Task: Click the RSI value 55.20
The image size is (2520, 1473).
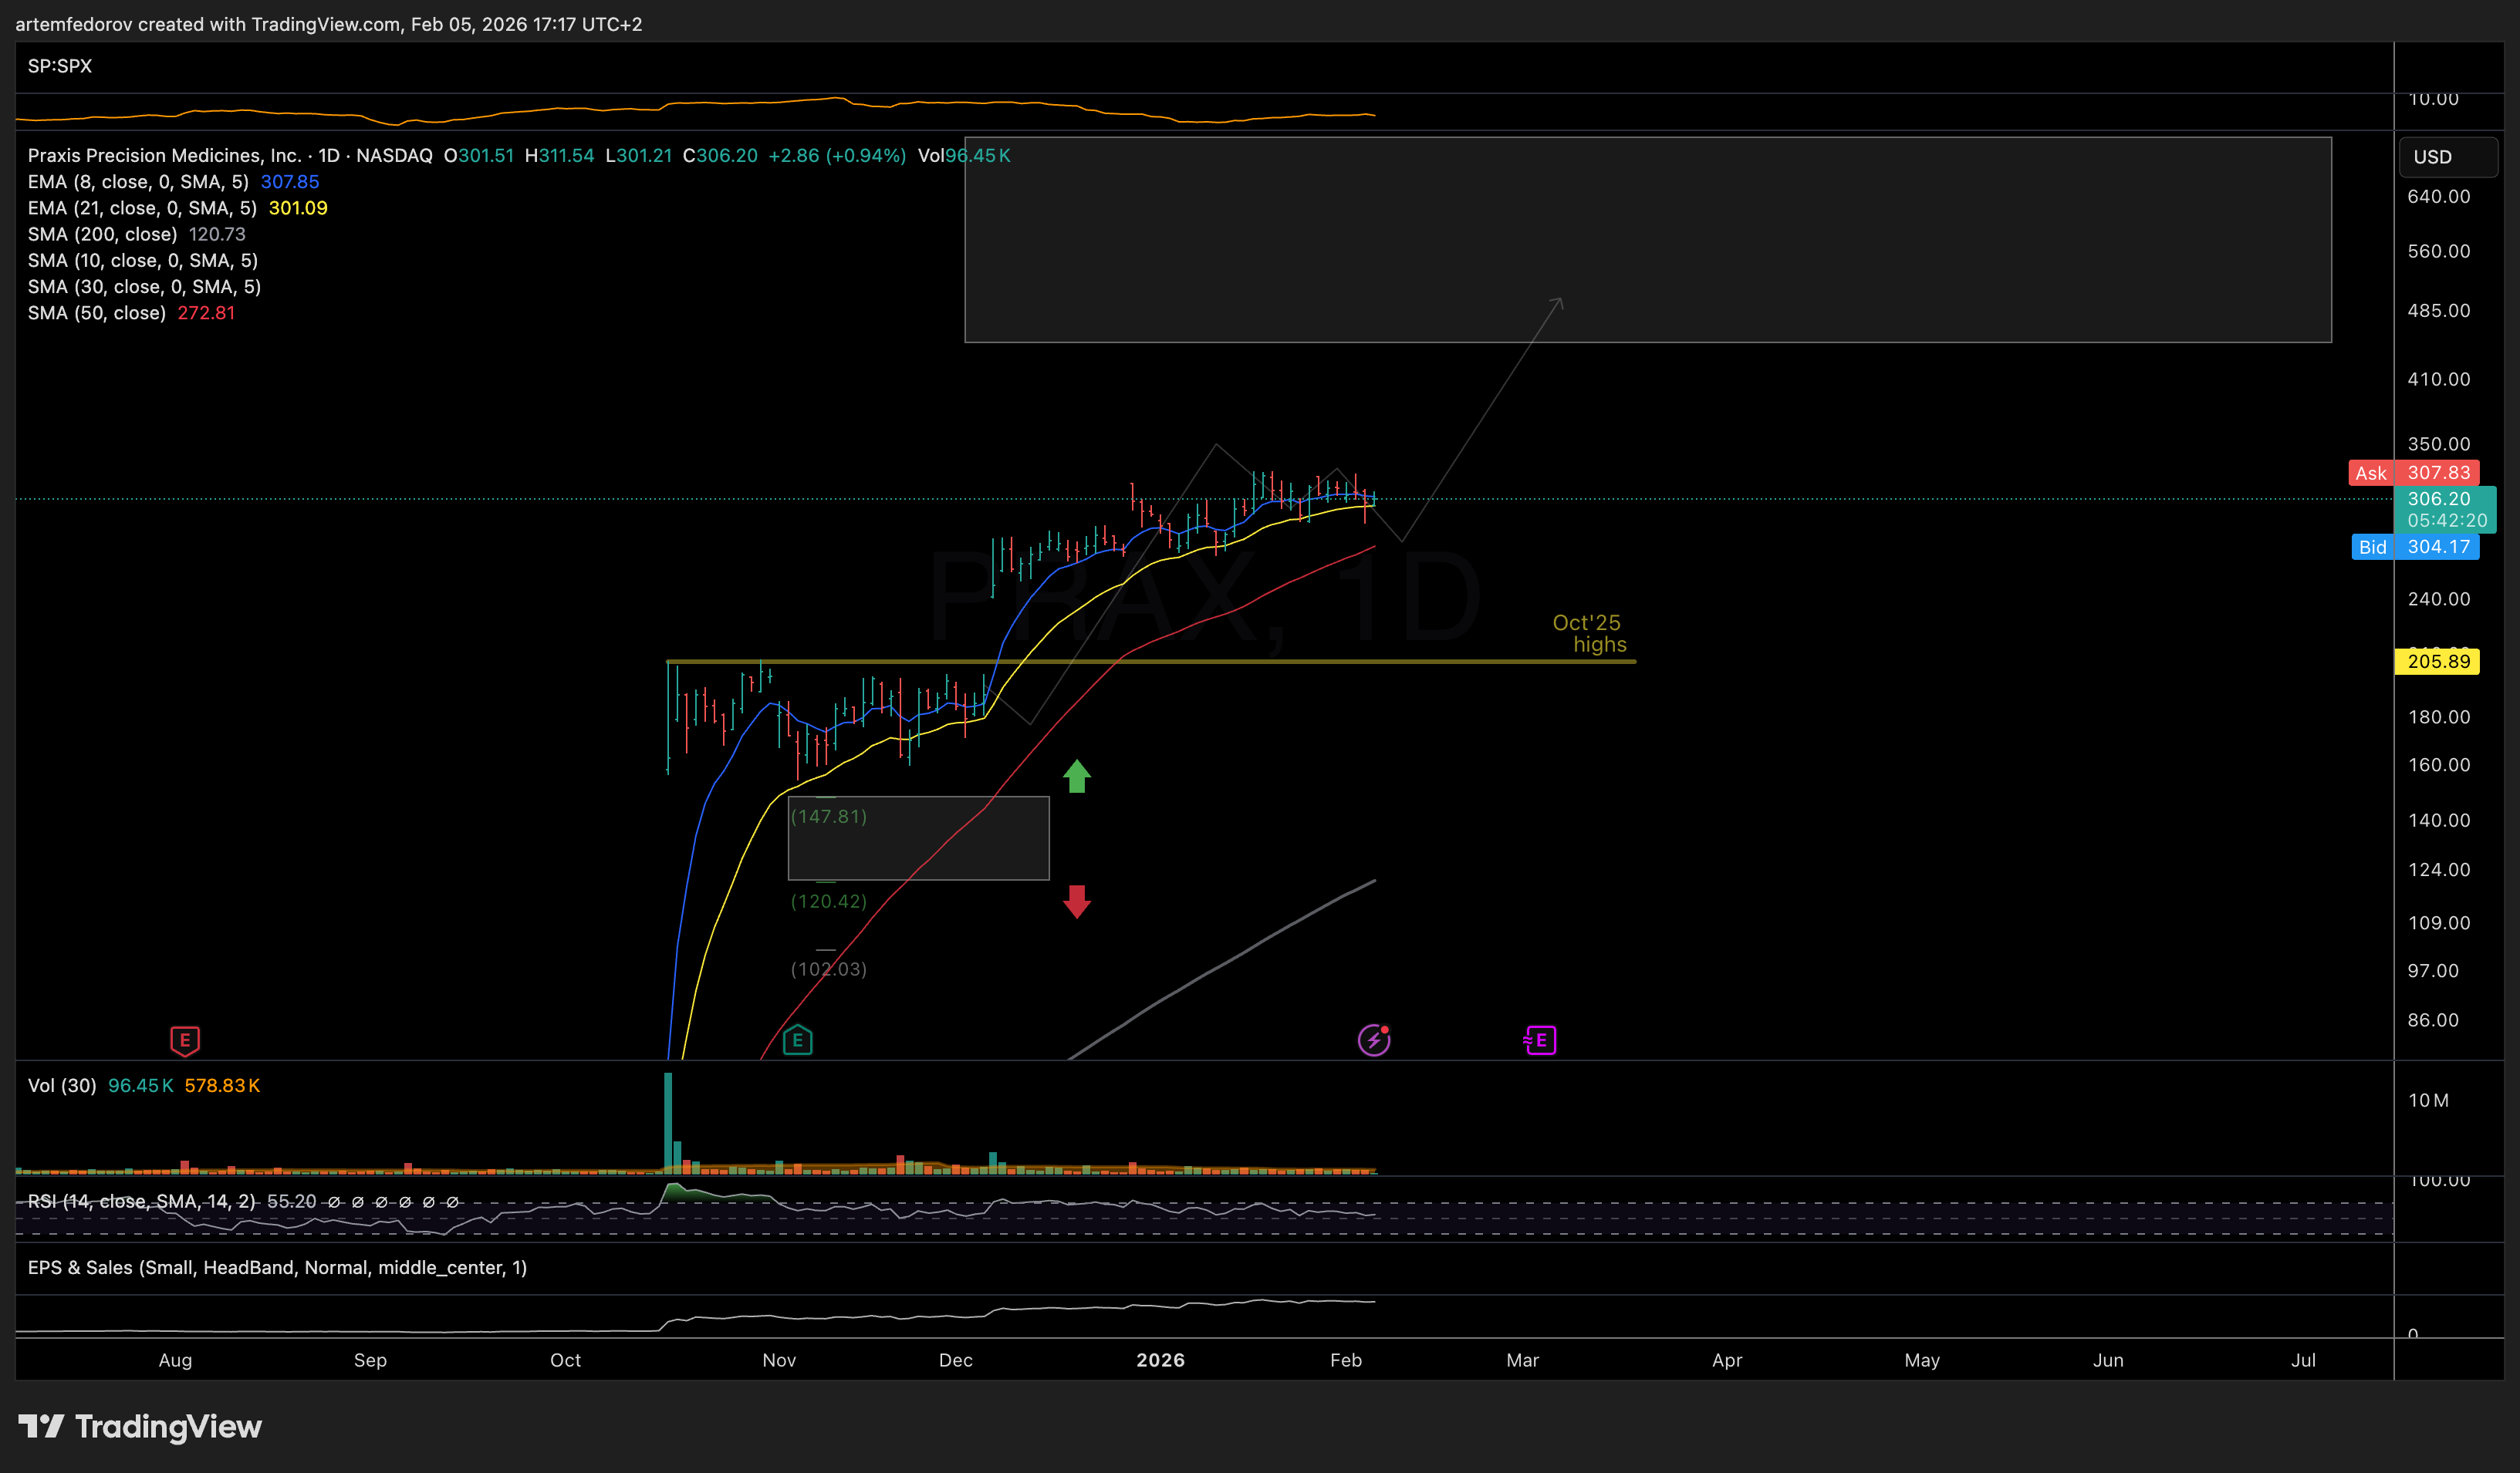Action: [292, 1202]
